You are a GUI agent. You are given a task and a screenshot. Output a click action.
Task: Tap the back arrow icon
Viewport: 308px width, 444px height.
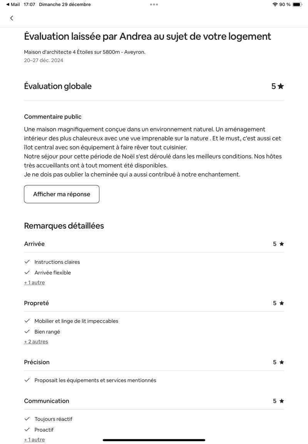[x=12, y=18]
